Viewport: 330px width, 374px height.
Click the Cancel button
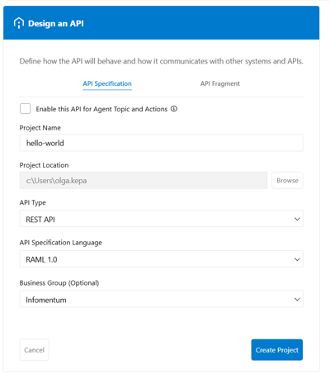tap(34, 350)
